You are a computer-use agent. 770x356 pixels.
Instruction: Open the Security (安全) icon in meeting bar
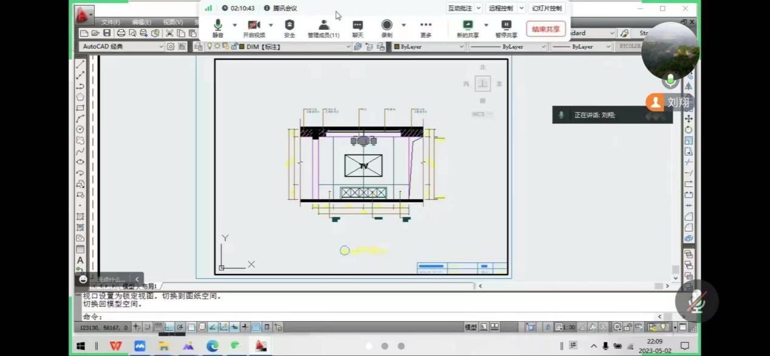tap(290, 27)
